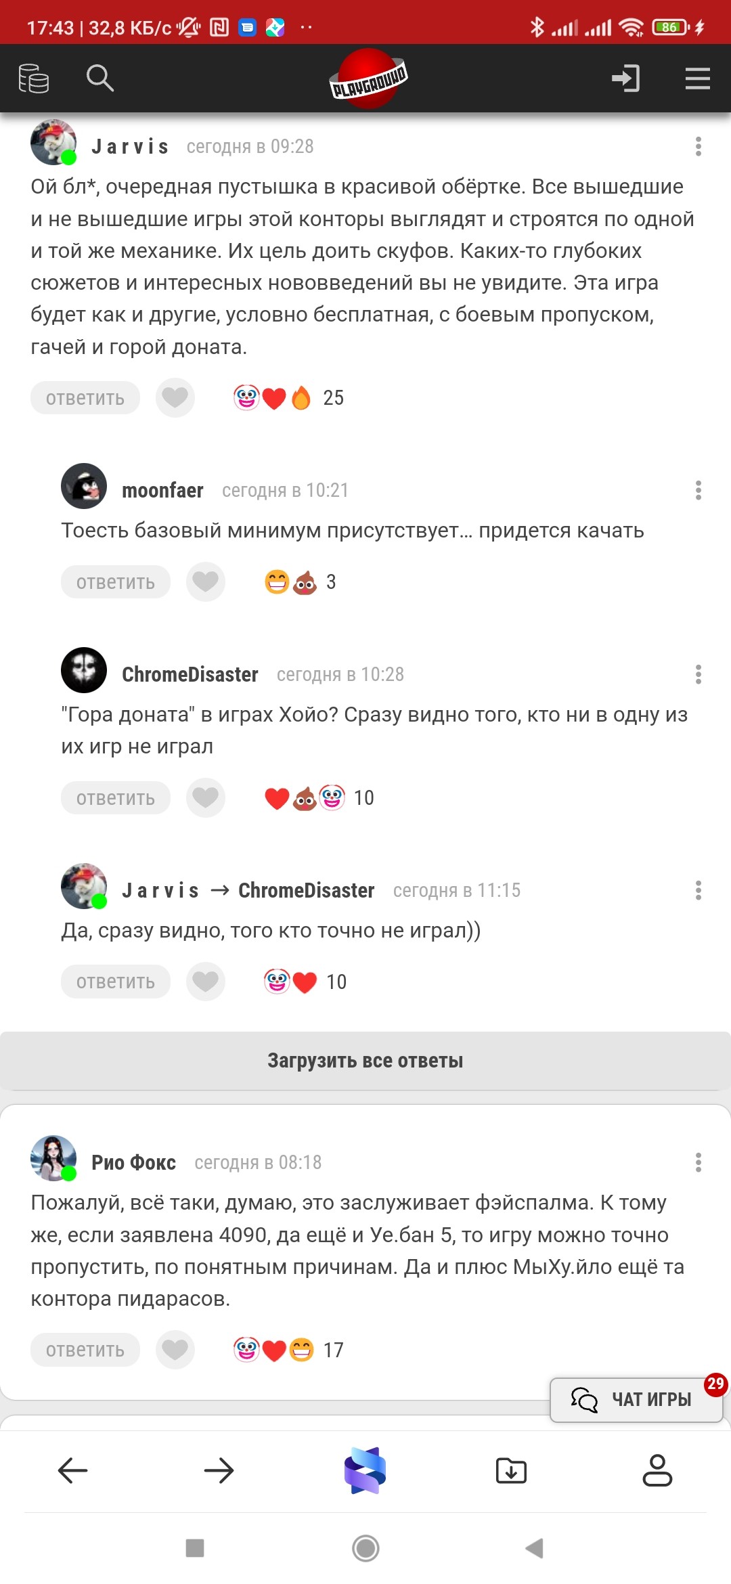Tap Android home navigation button
Viewport: 731px width, 1584px height.
pyautogui.click(x=365, y=1548)
